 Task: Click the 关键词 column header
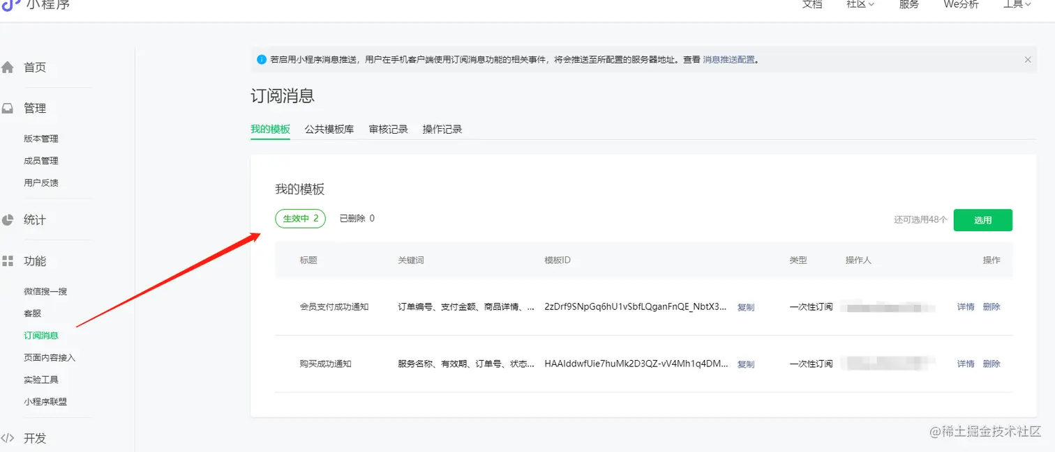tap(411, 260)
